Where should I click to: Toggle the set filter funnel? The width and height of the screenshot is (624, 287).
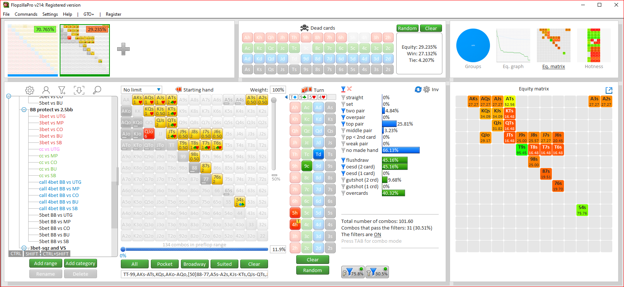click(343, 104)
